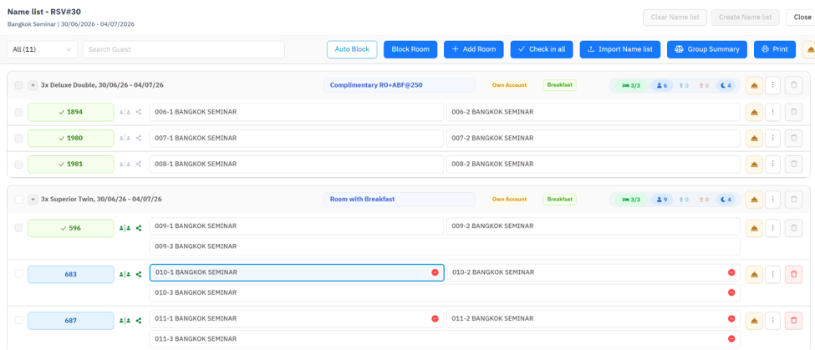Open three-dot menu for Superior Twin group
The image size is (815, 350).
(773, 199)
